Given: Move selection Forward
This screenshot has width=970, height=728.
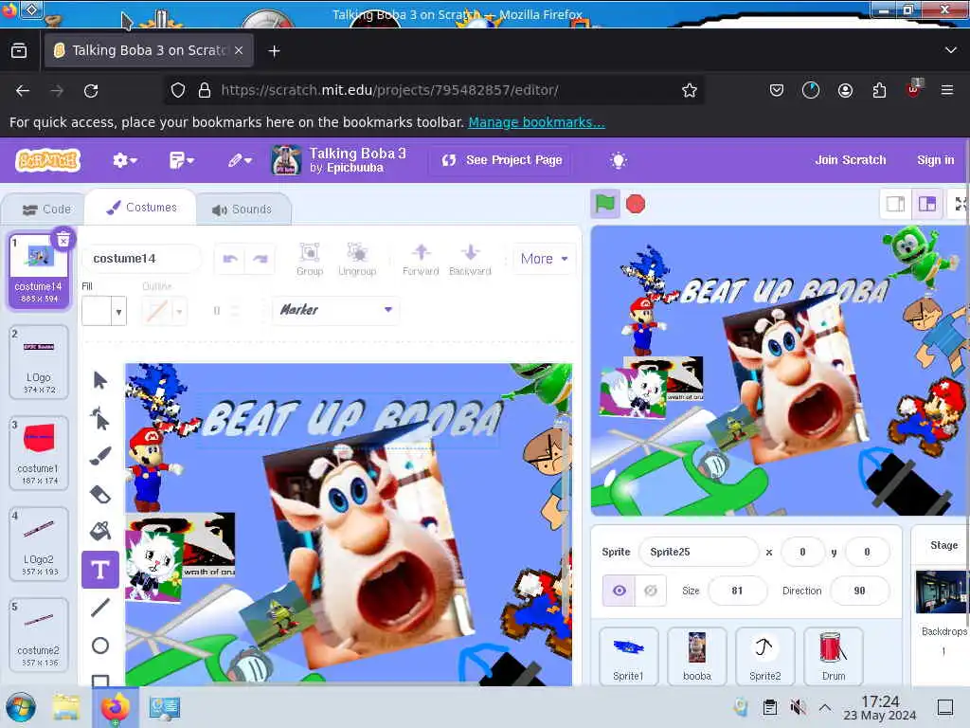Looking at the screenshot, I should 421,259.
